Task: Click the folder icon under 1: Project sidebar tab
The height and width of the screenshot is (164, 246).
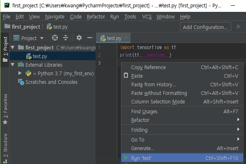Action: pos(5,60)
